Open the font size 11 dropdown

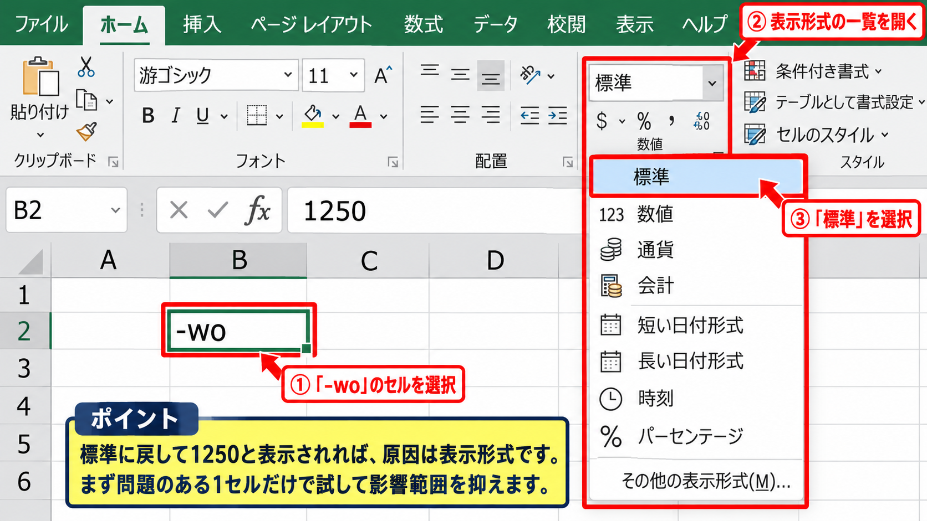[x=354, y=75]
